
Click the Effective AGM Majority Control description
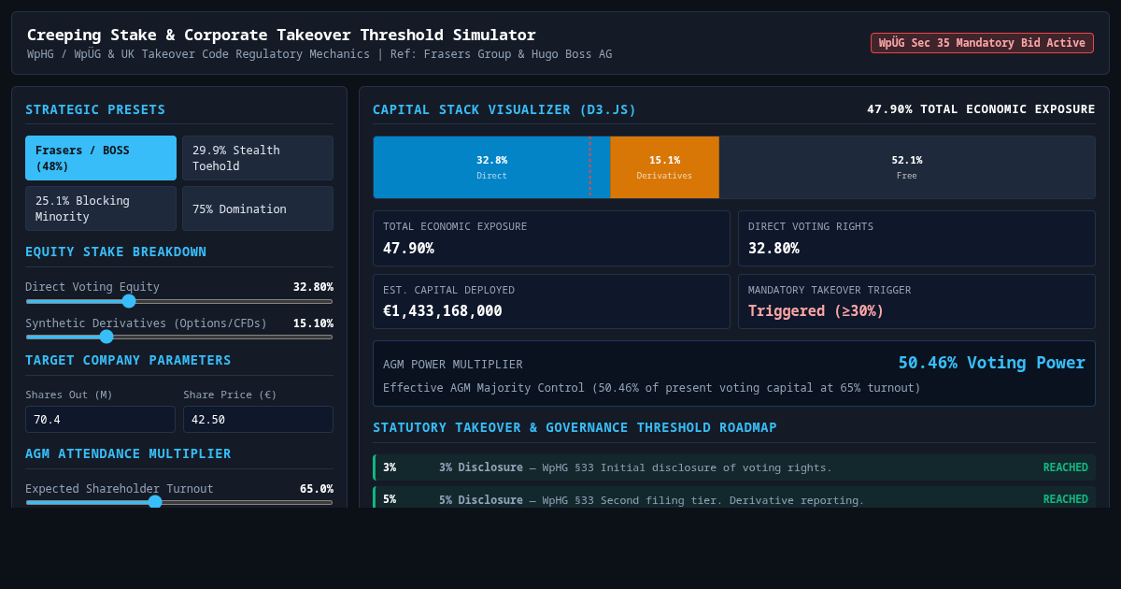pos(651,388)
